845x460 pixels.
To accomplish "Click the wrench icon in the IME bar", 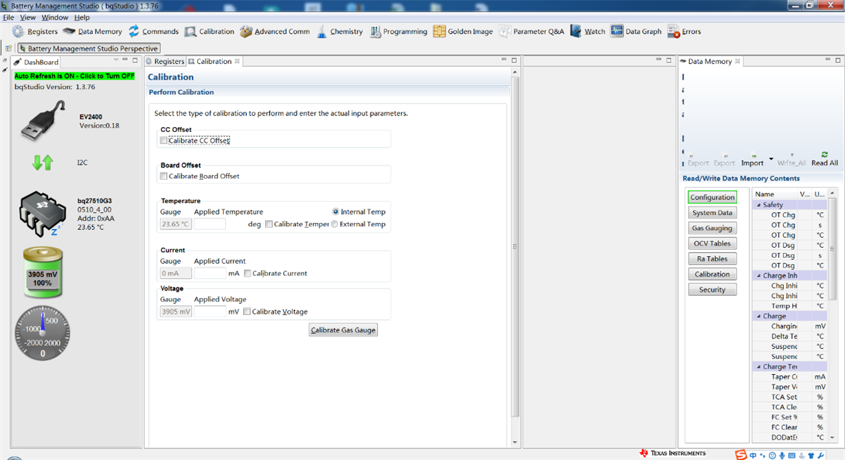I will point(820,455).
